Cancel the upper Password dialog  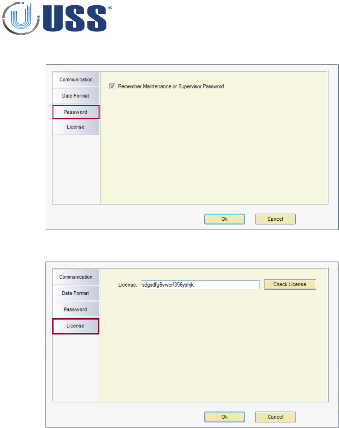[x=275, y=219]
